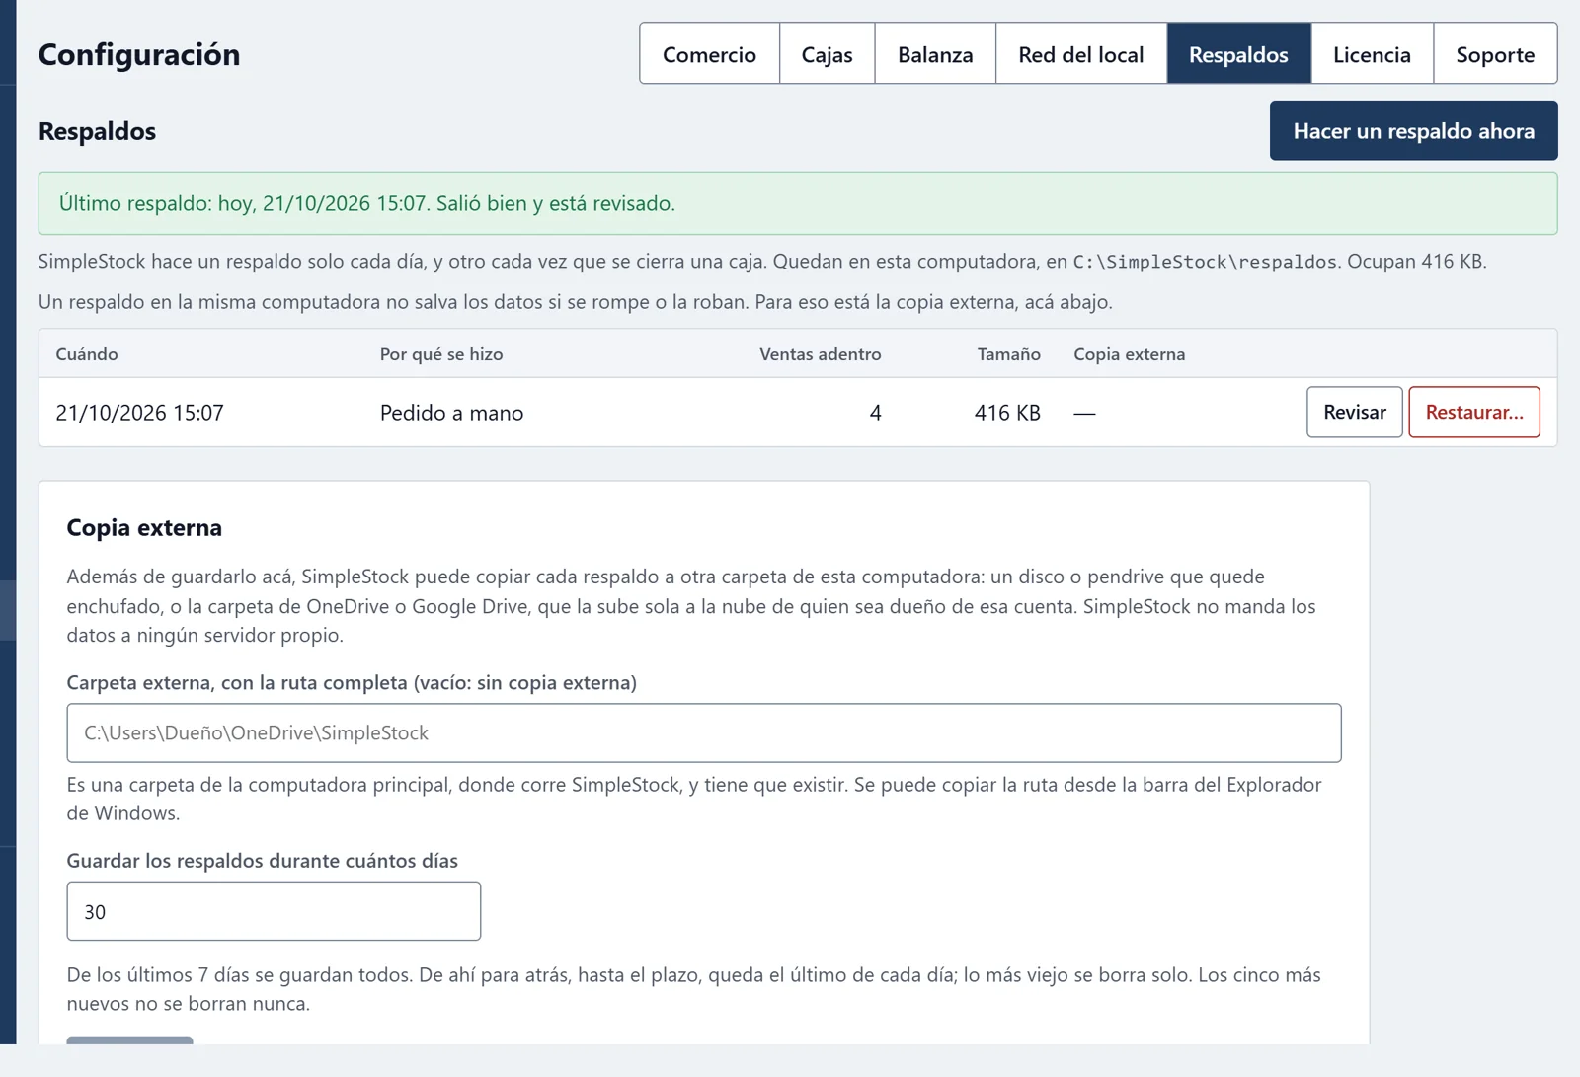The image size is (1580, 1077).
Task: Click the Por qué se hizo column header
Action: click(x=441, y=354)
